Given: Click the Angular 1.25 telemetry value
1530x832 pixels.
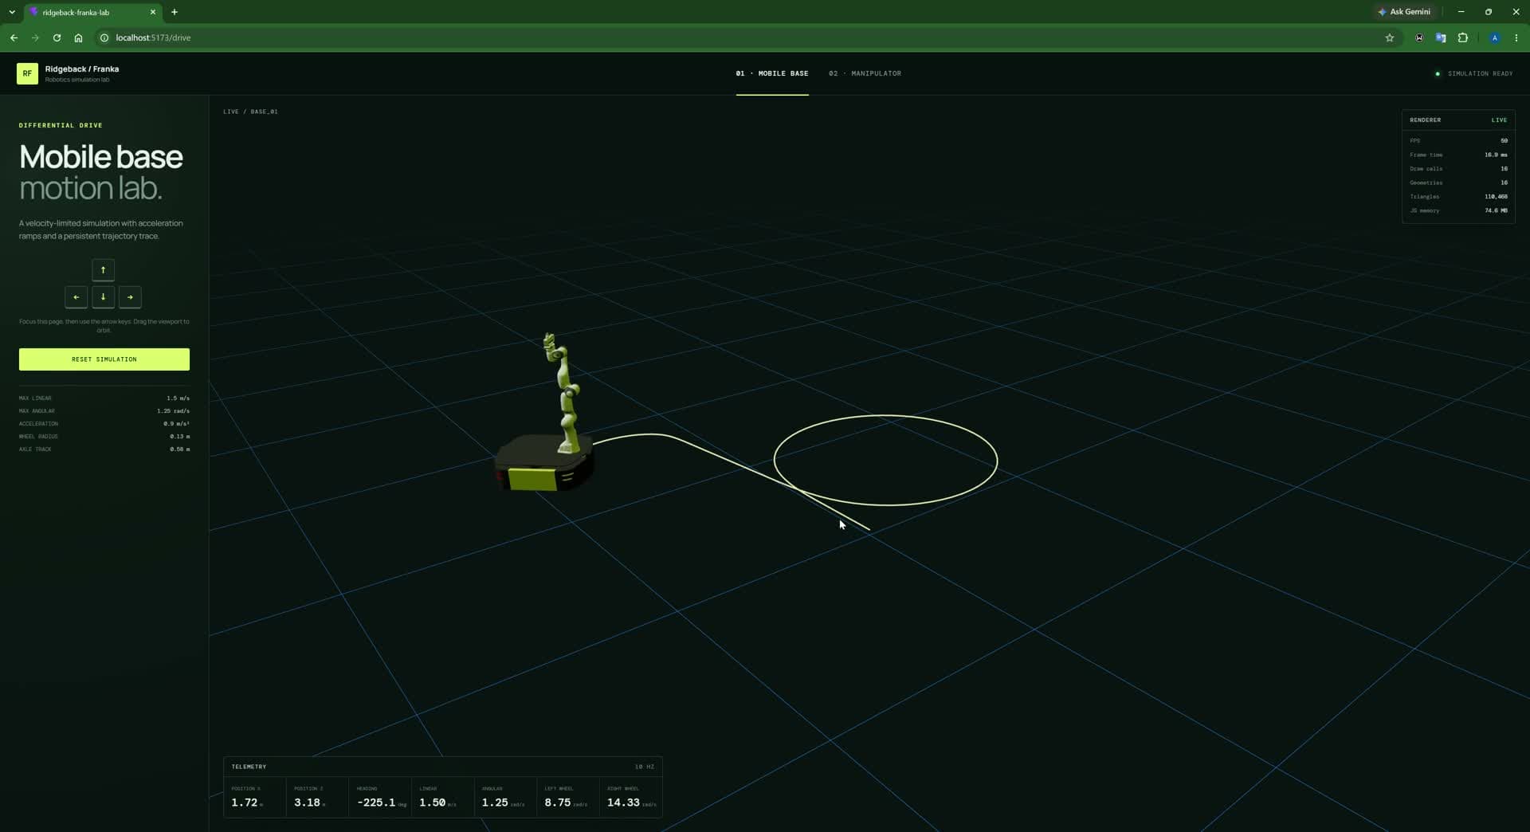Looking at the screenshot, I should coord(495,803).
